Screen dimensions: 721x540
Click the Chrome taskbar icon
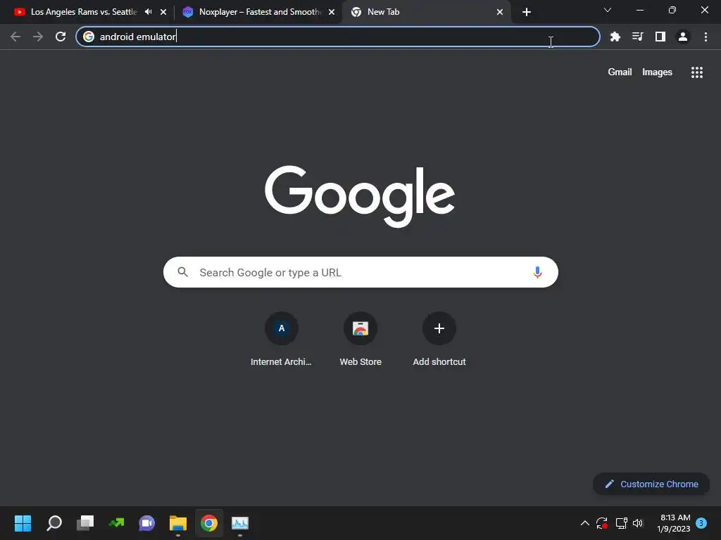(x=208, y=523)
